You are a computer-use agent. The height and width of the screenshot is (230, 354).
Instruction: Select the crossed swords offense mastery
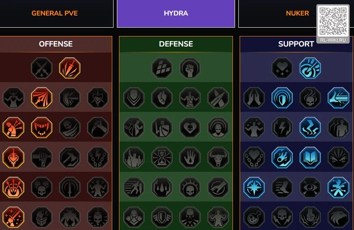click(42, 68)
